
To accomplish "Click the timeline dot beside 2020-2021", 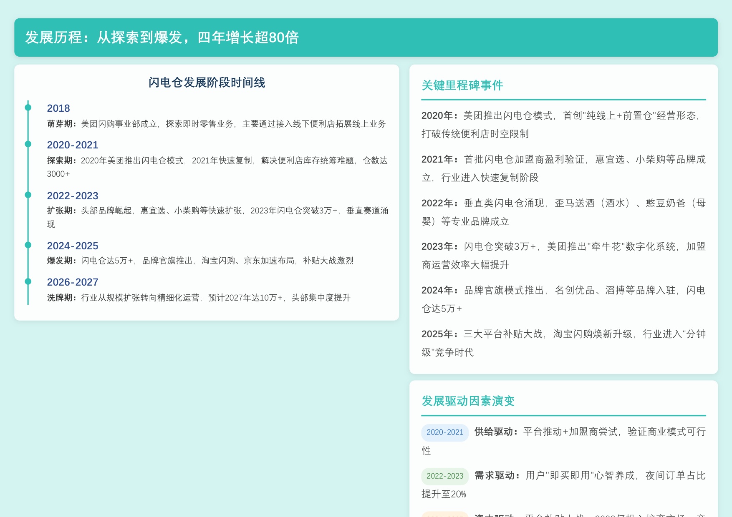I will [28, 144].
